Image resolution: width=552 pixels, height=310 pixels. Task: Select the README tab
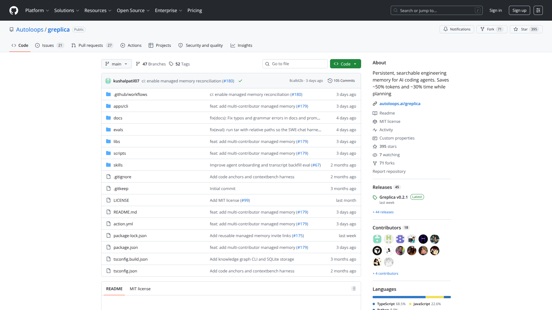tap(114, 289)
